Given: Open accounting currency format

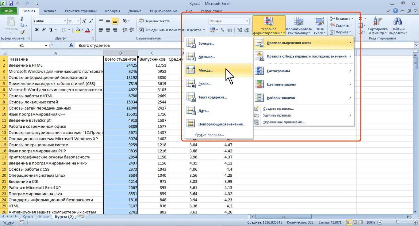Looking at the screenshot, I should coord(213,30).
